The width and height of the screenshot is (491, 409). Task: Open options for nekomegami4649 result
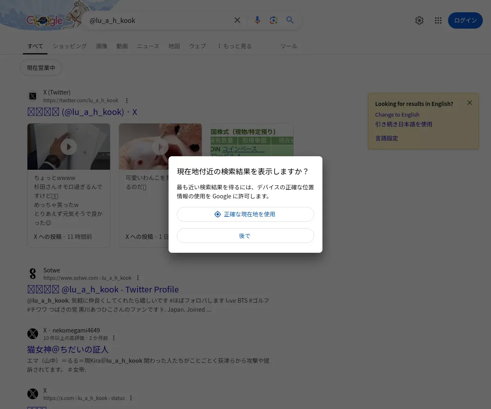click(x=114, y=338)
